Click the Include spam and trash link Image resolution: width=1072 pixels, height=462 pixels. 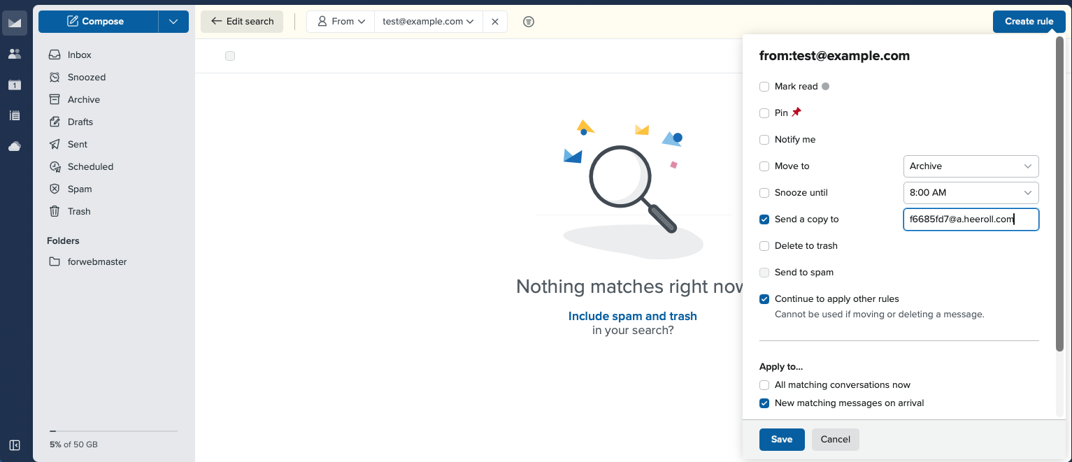pyautogui.click(x=632, y=316)
